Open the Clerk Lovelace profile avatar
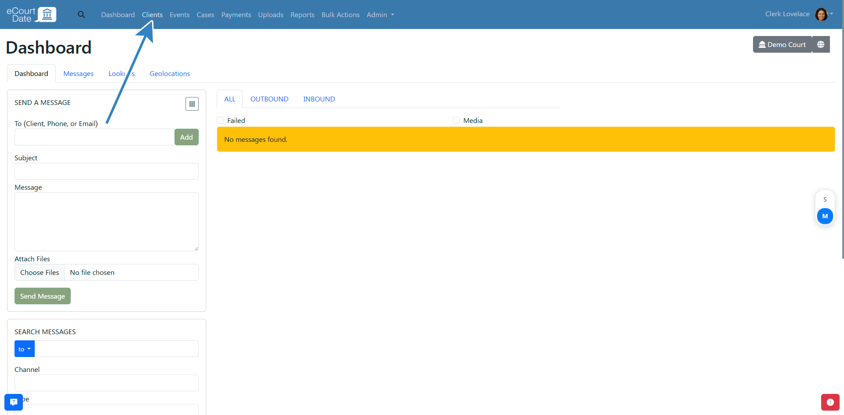 coord(821,14)
